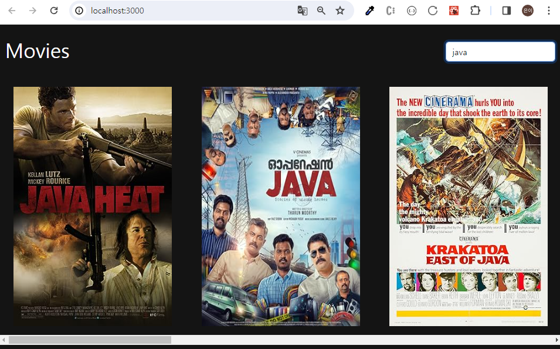This screenshot has width=560, height=349.
Task: Open the Chrome profile avatar
Action: point(528,11)
